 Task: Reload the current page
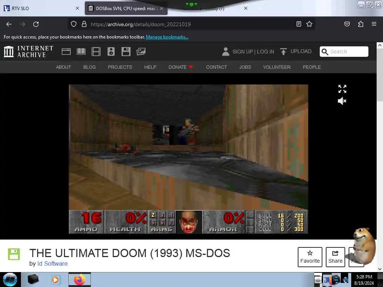coord(36,24)
